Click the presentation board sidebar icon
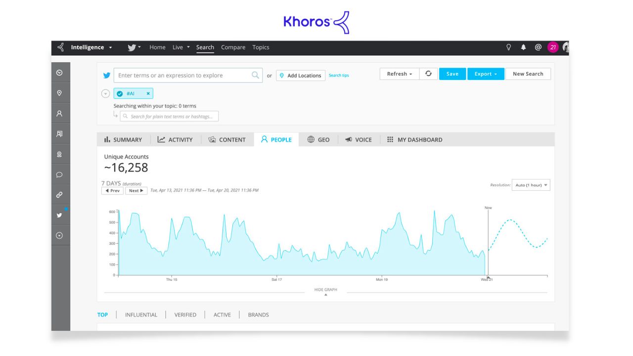Screen dimensions: 633x356 [x=59, y=133]
